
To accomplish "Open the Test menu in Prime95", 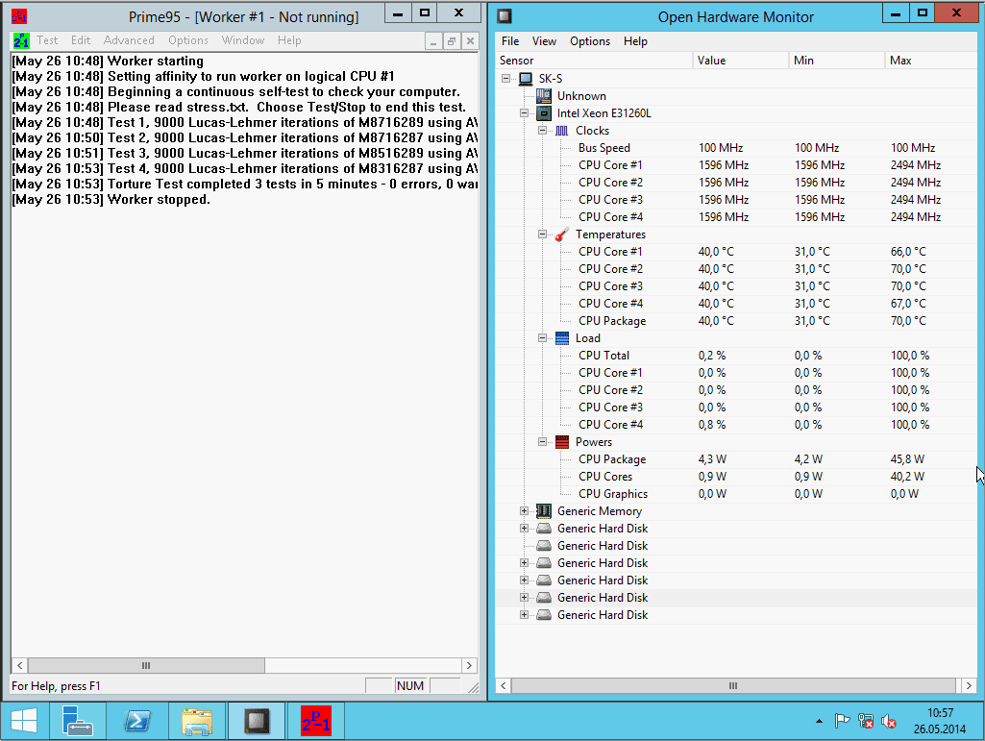I will pos(47,40).
